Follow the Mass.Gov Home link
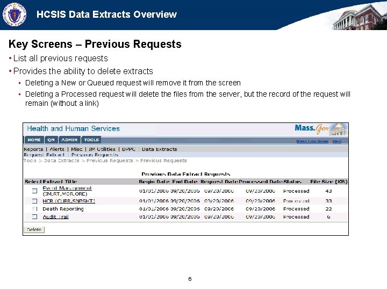 tap(312, 141)
